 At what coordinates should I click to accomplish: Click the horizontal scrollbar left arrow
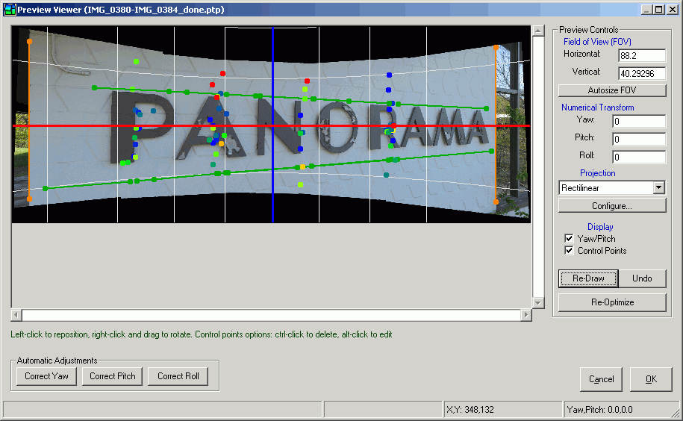pyautogui.click(x=16, y=315)
